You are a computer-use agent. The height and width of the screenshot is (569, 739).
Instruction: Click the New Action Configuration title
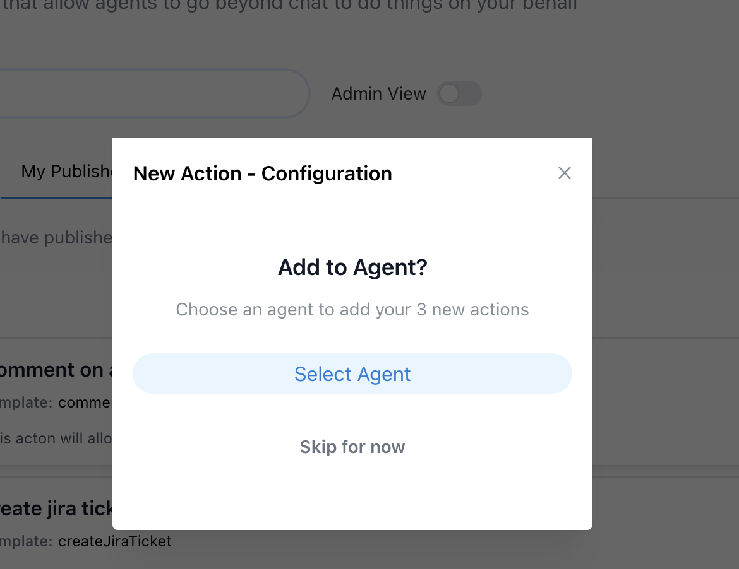pyautogui.click(x=262, y=173)
